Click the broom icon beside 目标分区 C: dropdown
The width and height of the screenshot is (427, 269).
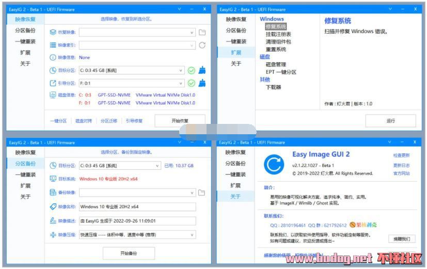[x=202, y=70]
